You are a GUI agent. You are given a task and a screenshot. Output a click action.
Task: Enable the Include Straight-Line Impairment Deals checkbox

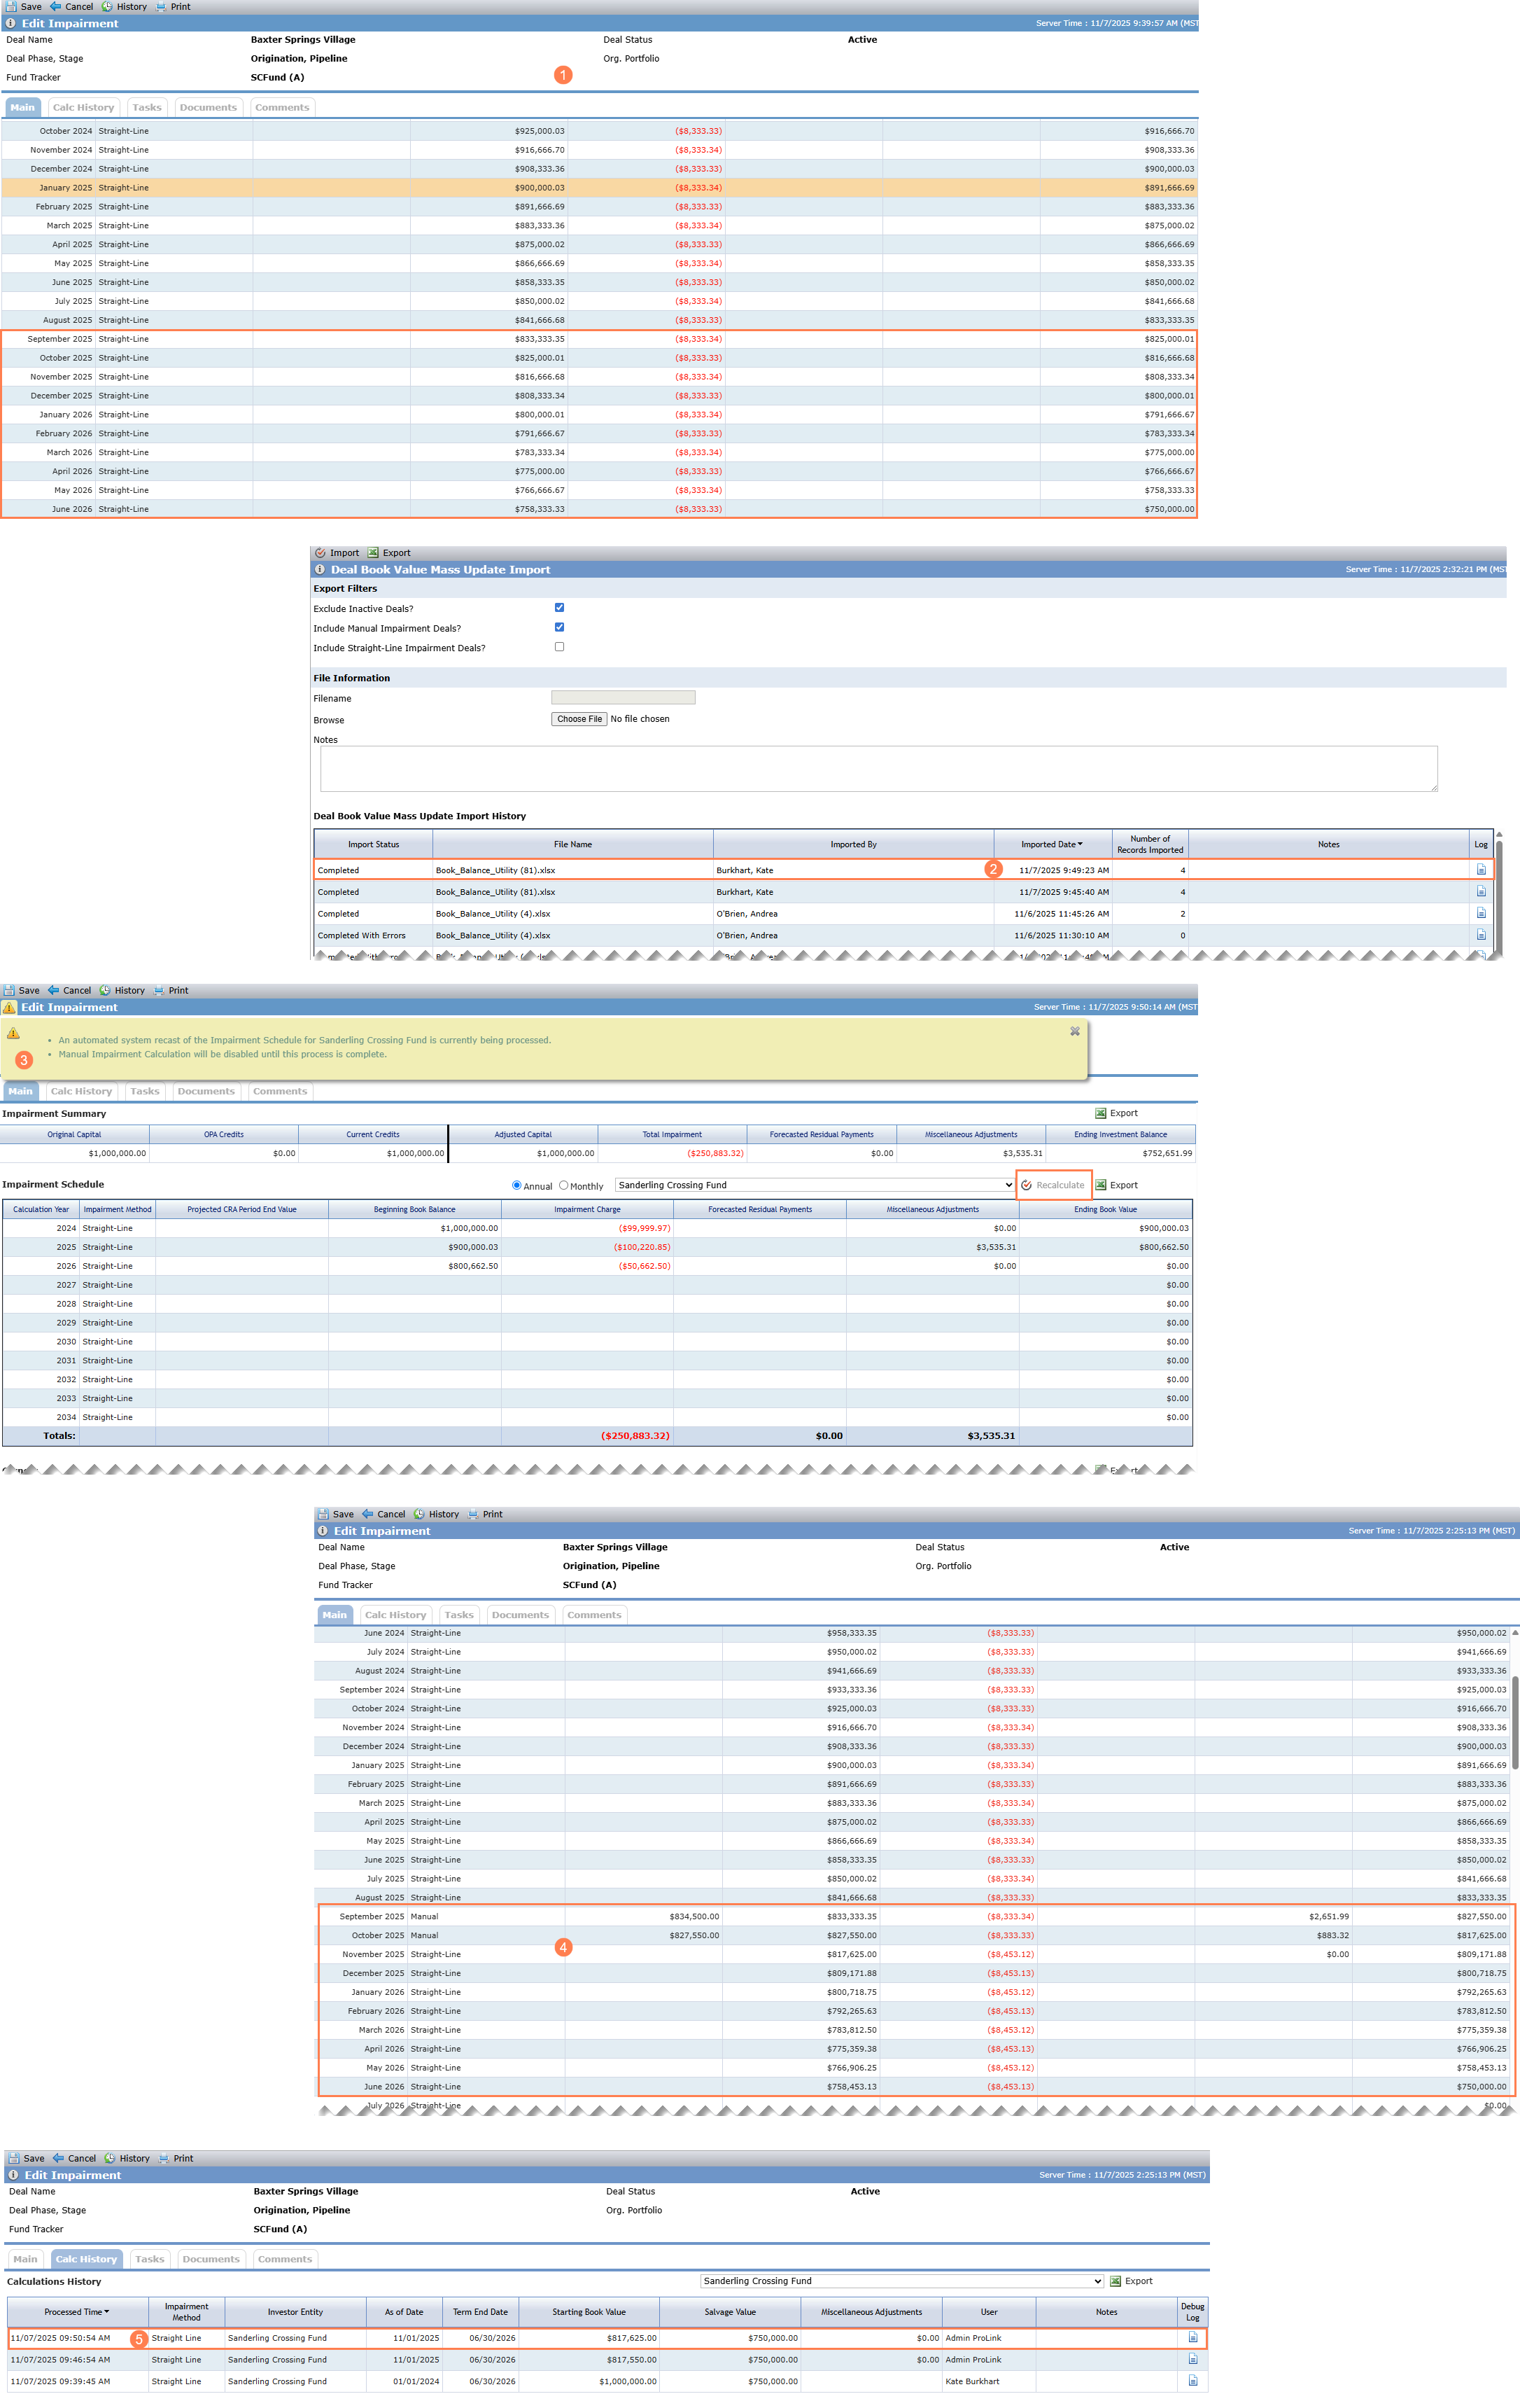pyautogui.click(x=560, y=647)
